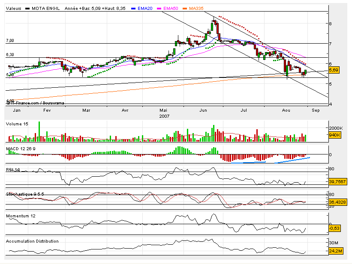Click the volume value tag 940K
The image size is (352, 264).
click(x=334, y=135)
